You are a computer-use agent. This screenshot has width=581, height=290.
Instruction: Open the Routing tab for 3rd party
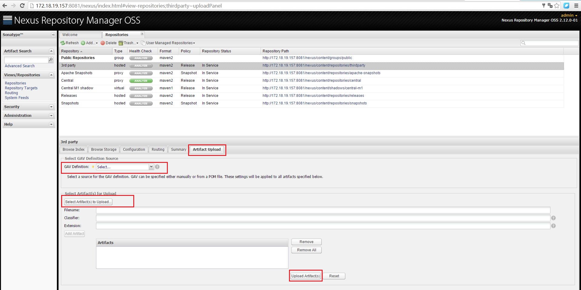click(x=158, y=150)
